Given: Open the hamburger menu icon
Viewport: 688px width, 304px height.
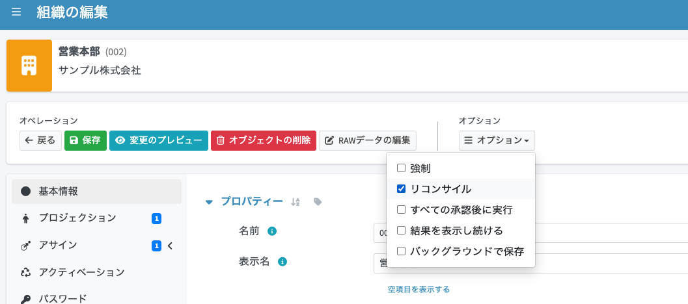Looking at the screenshot, I should [x=16, y=12].
